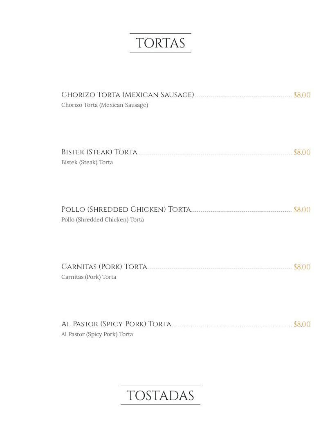Open the Bistek (Steak) Torta item title
The image size is (321, 443).
point(99,152)
